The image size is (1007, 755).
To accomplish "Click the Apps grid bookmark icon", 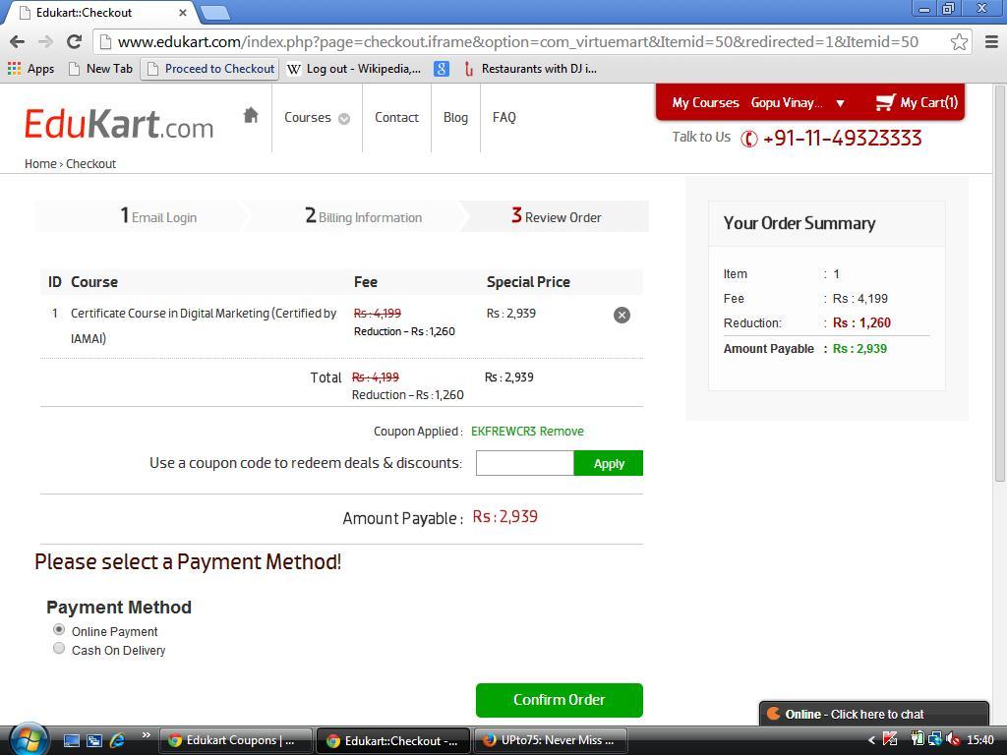I will (x=14, y=69).
